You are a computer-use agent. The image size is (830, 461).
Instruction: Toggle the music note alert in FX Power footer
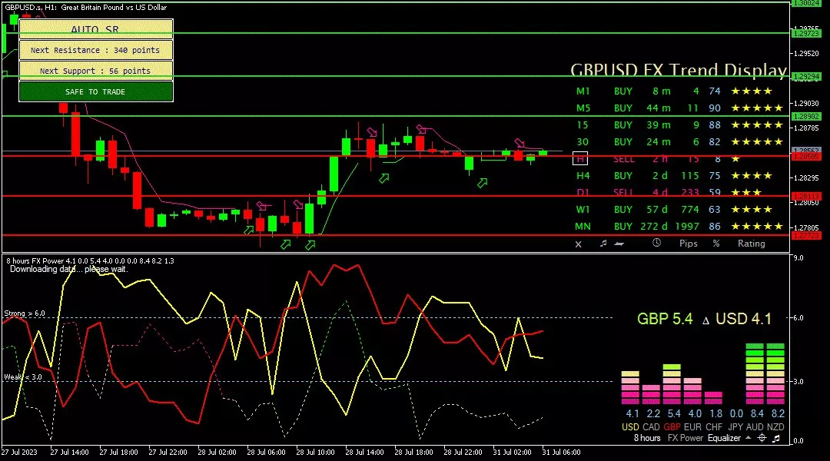pyautogui.click(x=776, y=438)
